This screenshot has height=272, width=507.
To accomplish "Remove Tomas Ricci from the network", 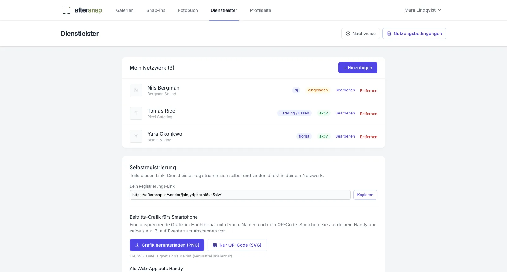I will [369, 114].
